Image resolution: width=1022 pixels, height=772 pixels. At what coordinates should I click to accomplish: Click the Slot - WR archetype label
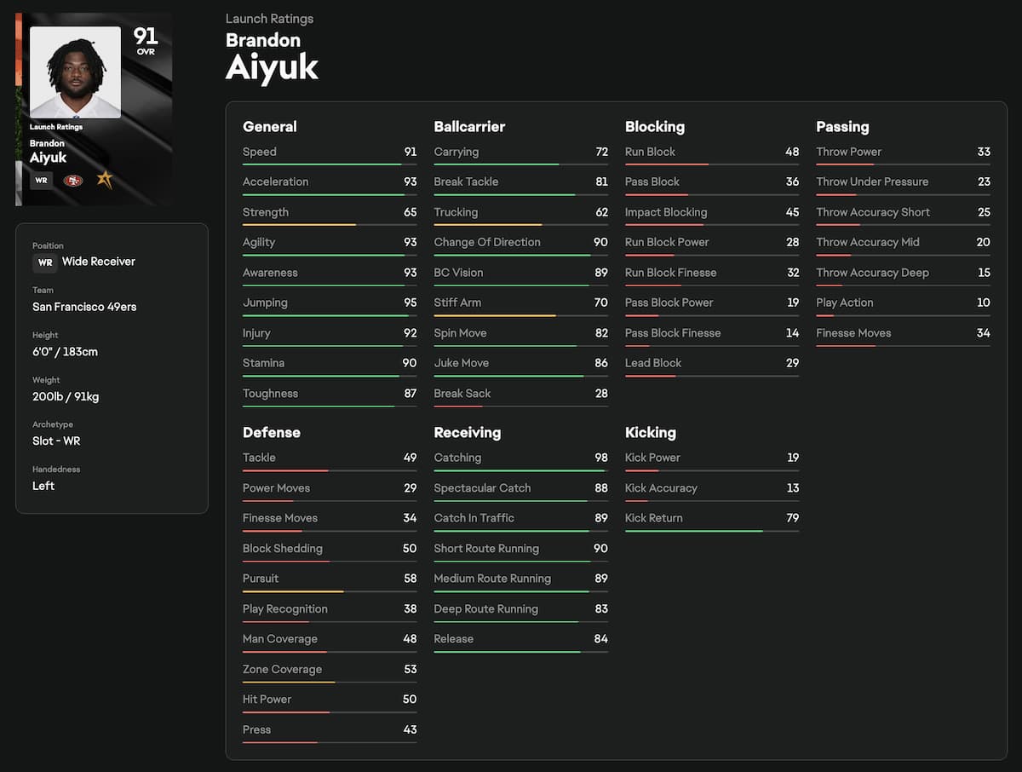click(55, 441)
